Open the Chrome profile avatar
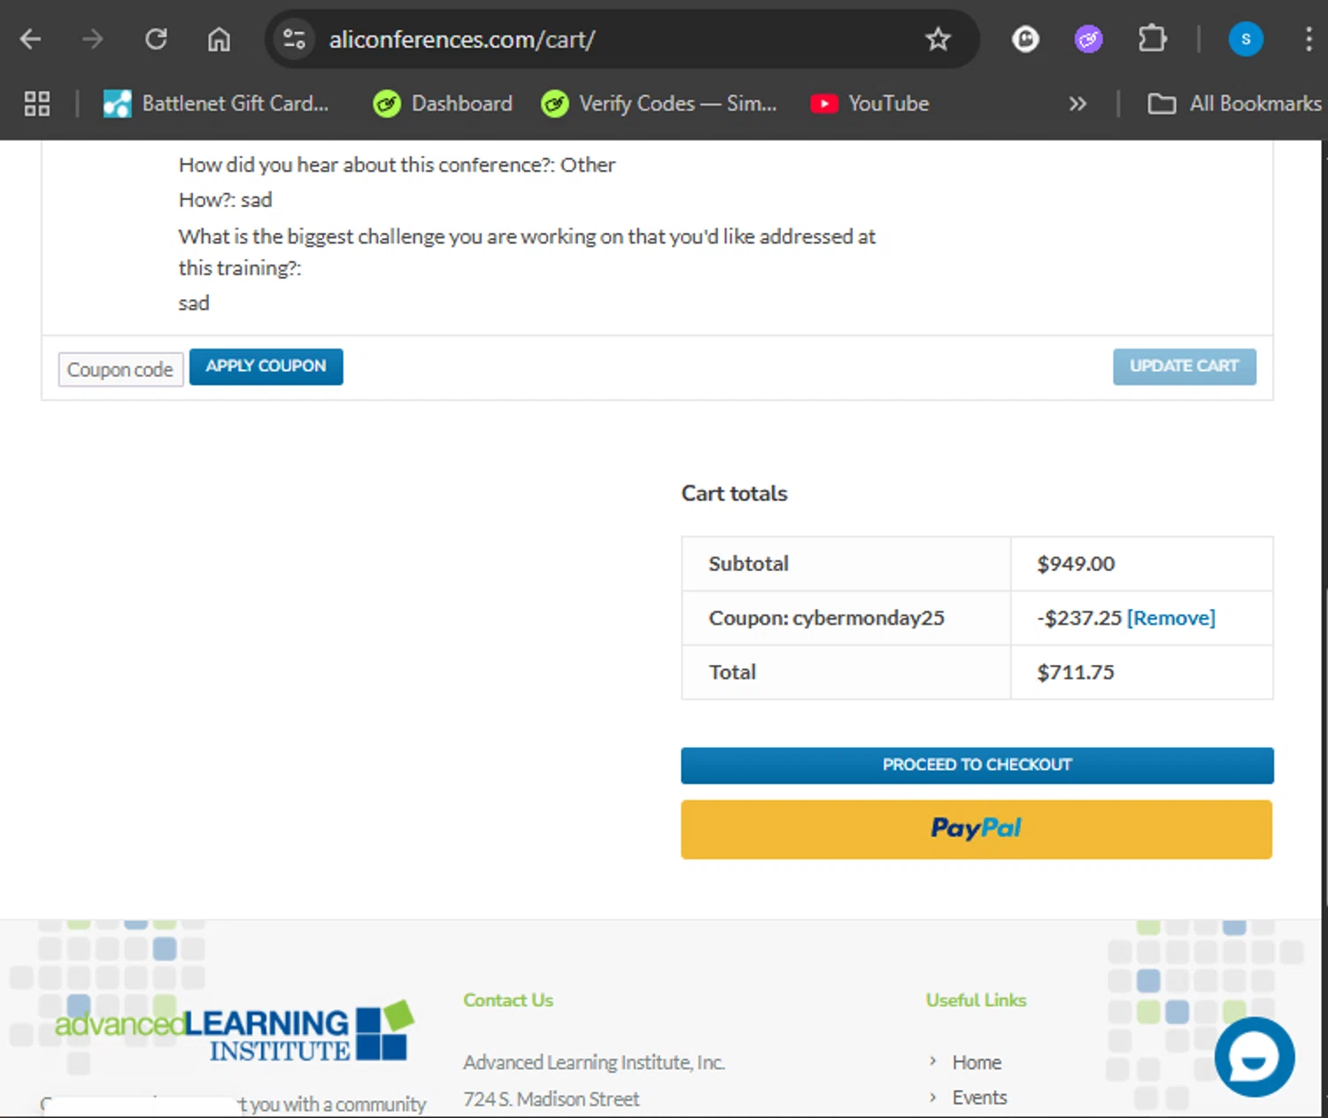This screenshot has height=1118, width=1328. 1246,39
